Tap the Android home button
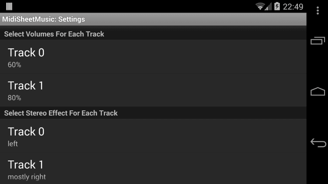Image resolution: width=328 pixels, height=184 pixels. click(x=318, y=92)
